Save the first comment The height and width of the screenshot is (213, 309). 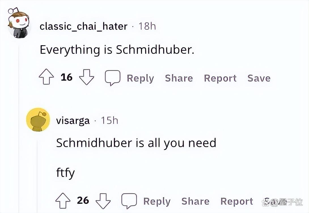pyautogui.click(x=259, y=78)
